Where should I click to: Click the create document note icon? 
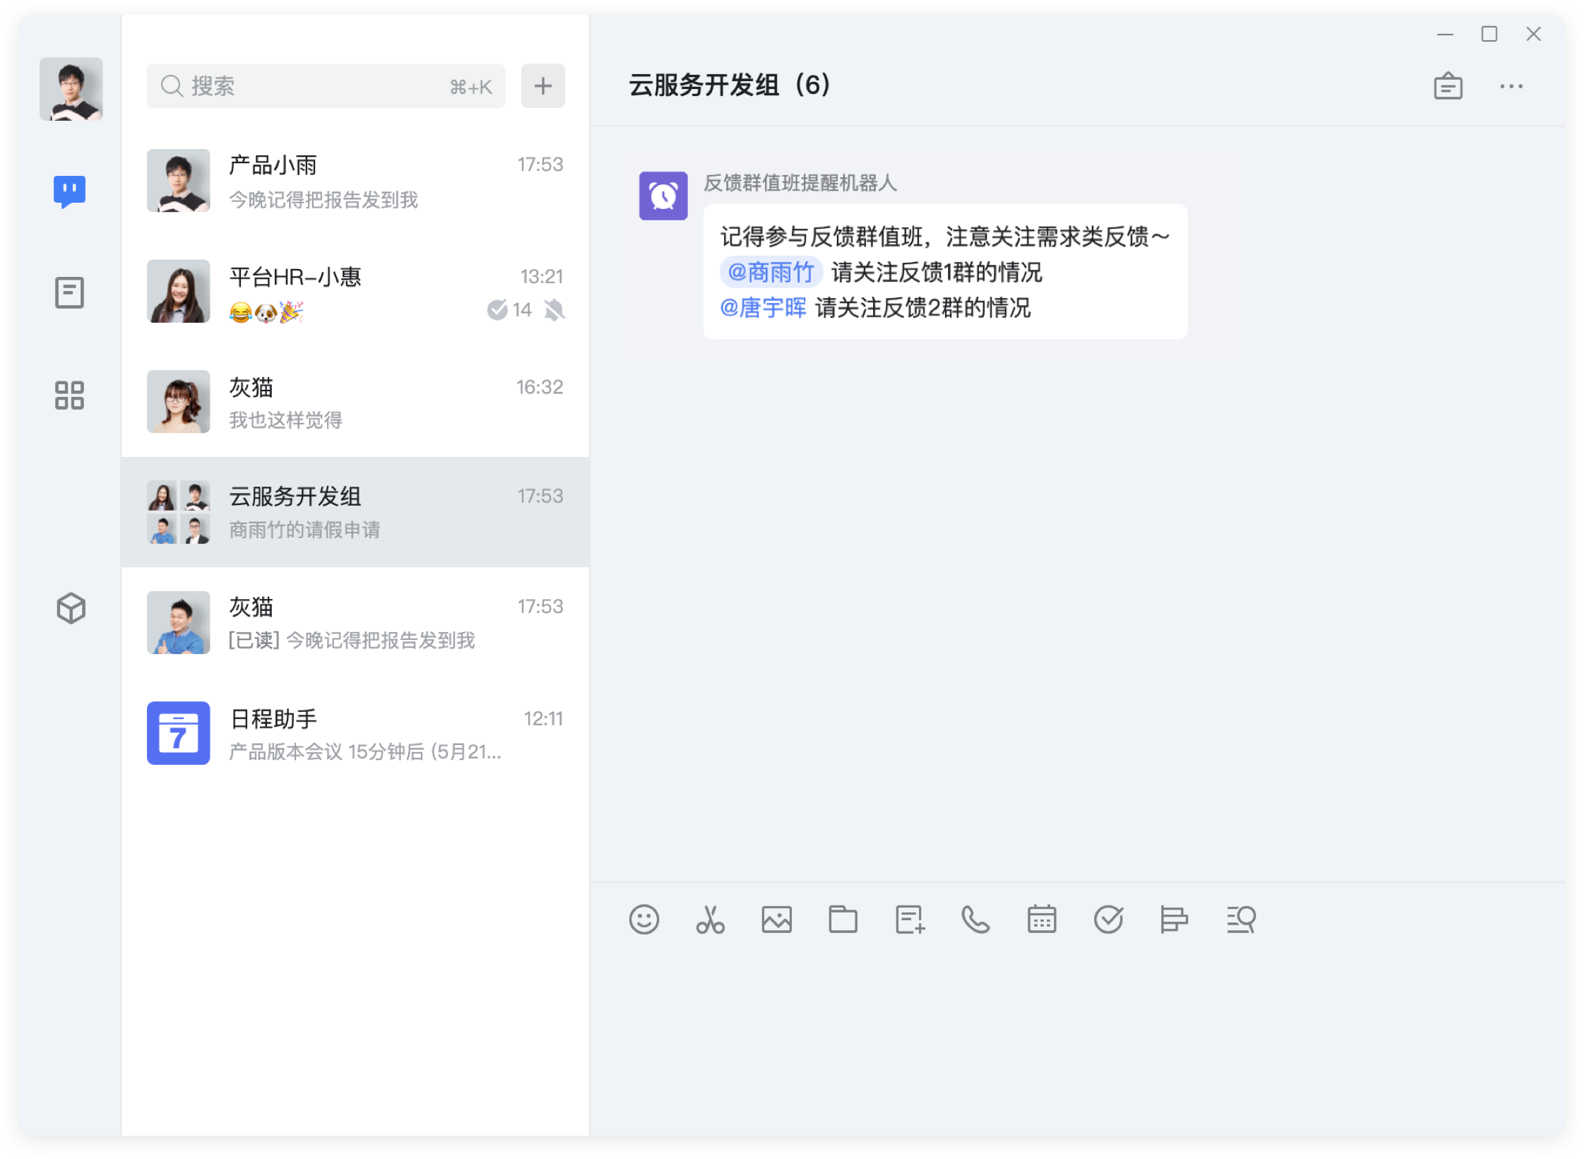pyautogui.click(x=910, y=920)
